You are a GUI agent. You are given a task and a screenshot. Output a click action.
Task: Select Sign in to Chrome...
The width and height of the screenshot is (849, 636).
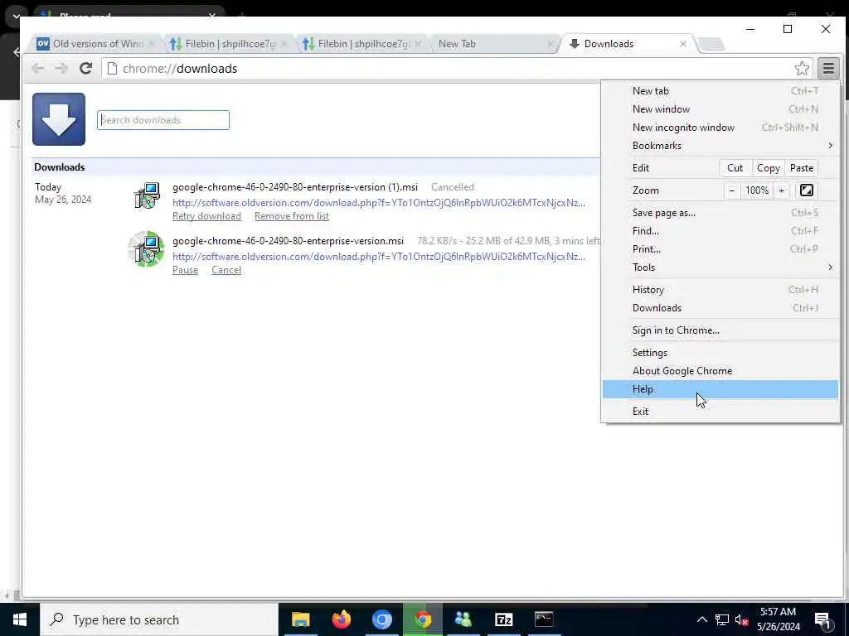[x=720, y=330]
